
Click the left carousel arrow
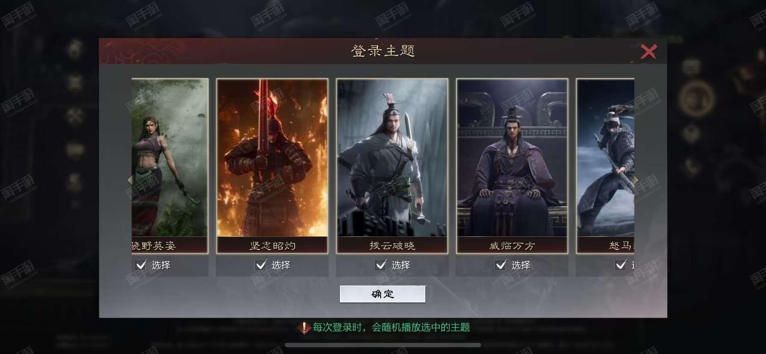(130, 180)
